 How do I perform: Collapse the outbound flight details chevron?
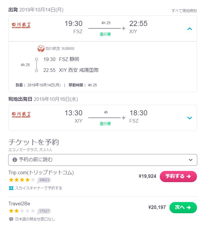(x=189, y=29)
